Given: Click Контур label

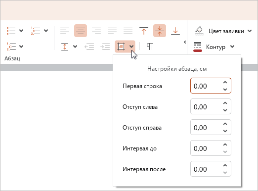Looking at the screenshot, I should pos(215,47).
